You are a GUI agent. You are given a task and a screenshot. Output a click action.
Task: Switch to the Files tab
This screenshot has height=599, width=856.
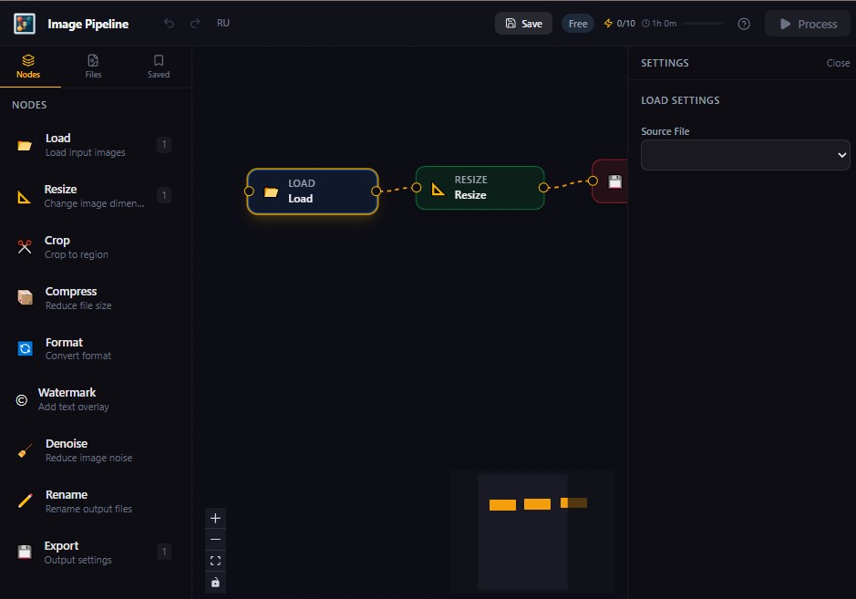[93, 67]
